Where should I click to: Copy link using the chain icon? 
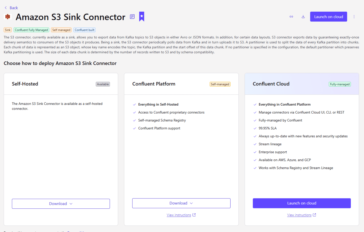click(x=291, y=17)
